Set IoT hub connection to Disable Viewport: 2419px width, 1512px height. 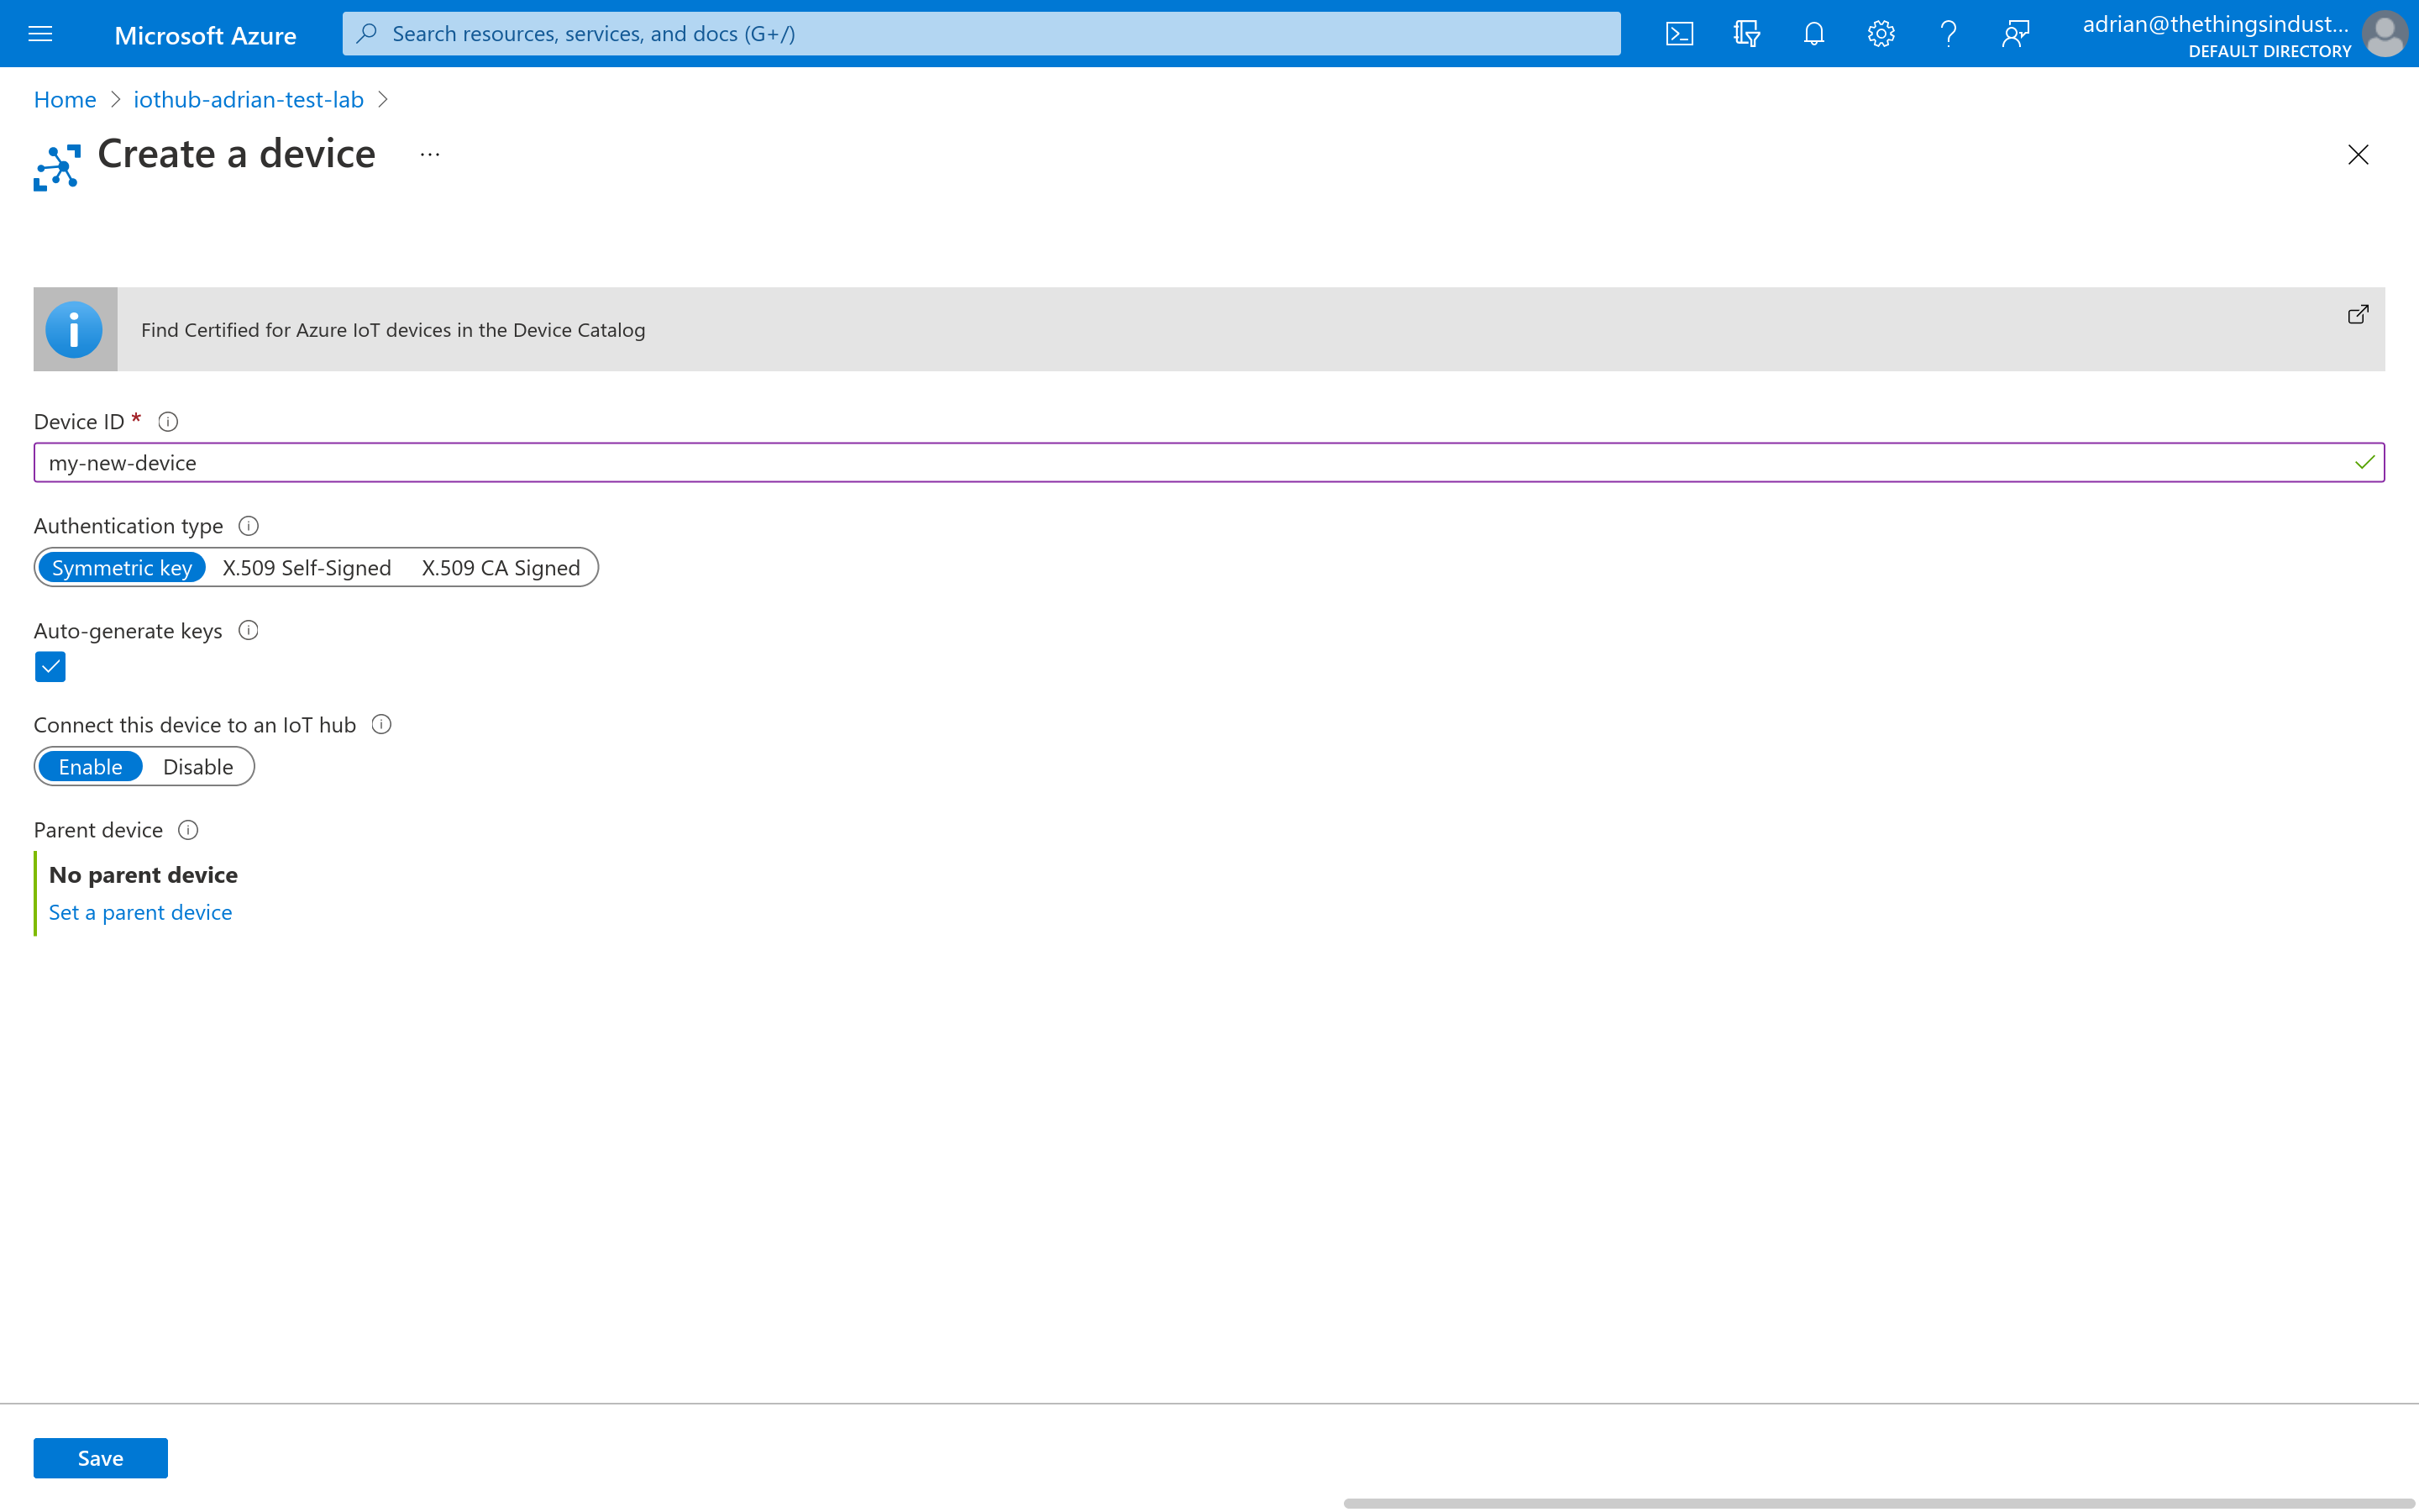click(x=198, y=767)
